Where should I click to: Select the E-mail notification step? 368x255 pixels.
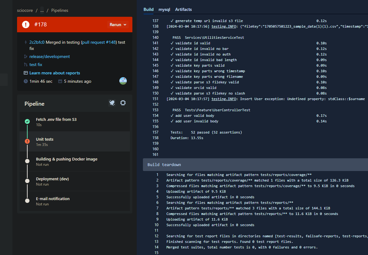(x=75, y=201)
